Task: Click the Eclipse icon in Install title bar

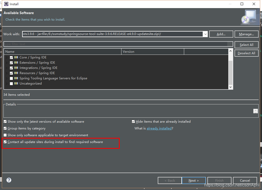Action: (6, 4)
